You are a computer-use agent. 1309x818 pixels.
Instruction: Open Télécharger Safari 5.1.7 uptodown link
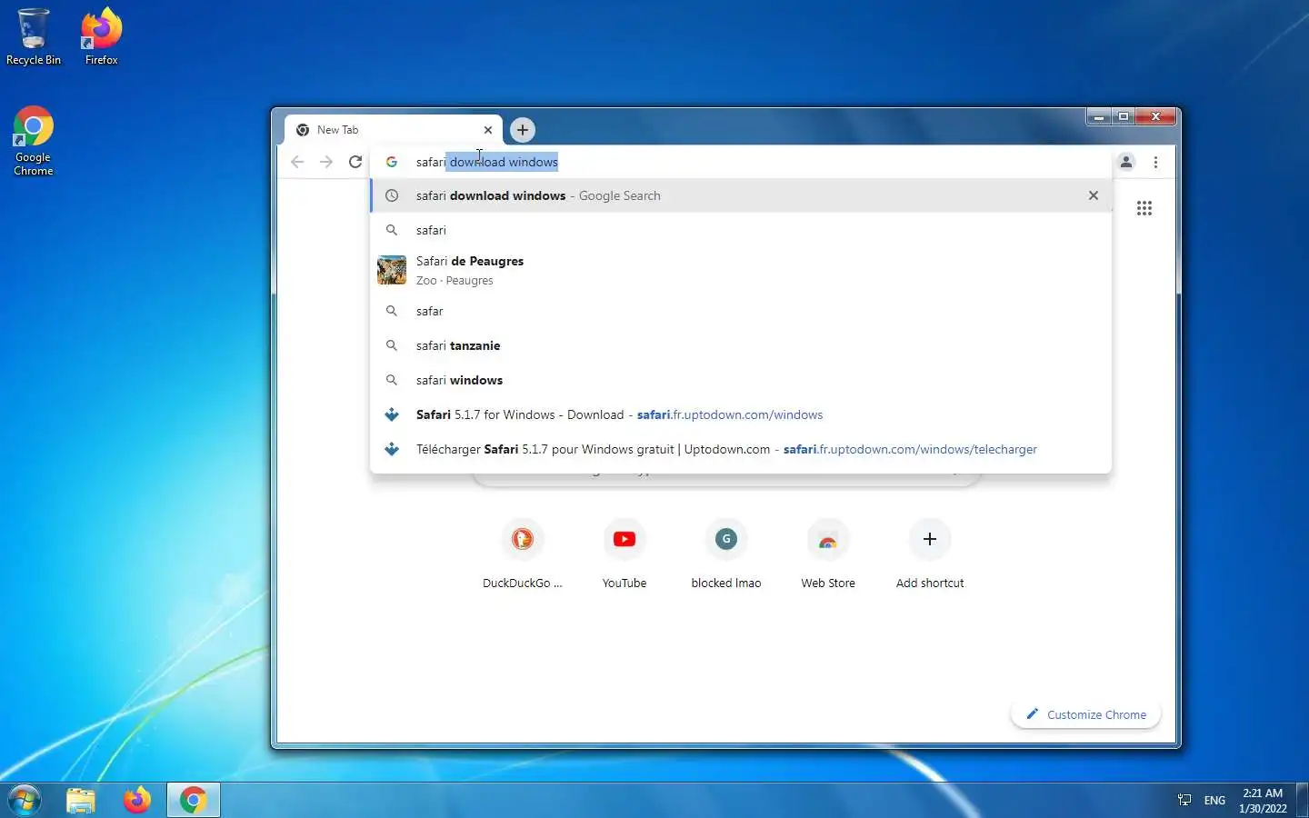click(741, 449)
